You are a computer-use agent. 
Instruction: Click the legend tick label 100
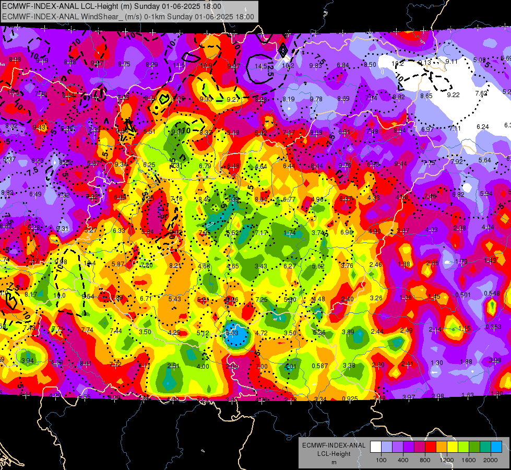click(x=381, y=460)
